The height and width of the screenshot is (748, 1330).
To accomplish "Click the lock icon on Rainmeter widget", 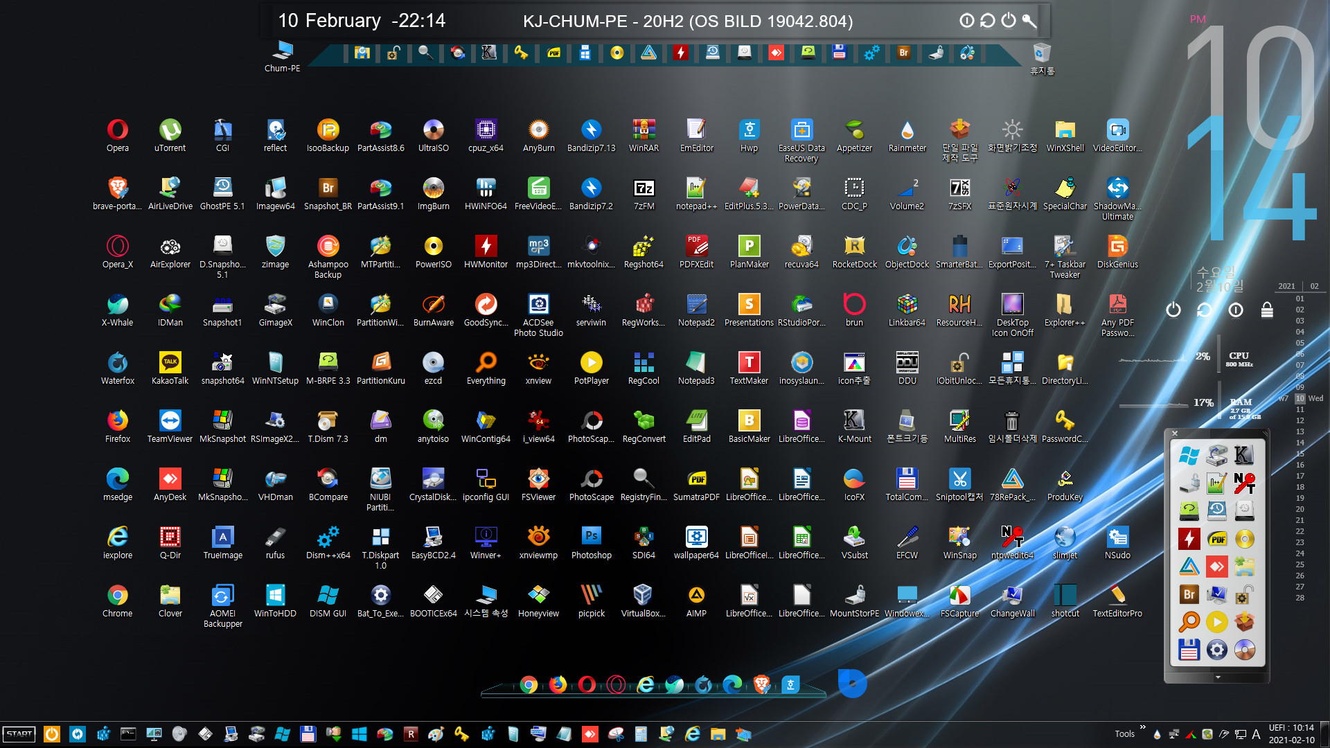I will (x=1267, y=310).
